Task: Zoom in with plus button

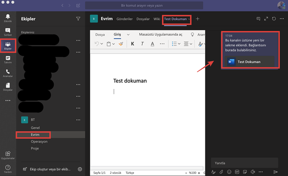Action: (x=199, y=173)
